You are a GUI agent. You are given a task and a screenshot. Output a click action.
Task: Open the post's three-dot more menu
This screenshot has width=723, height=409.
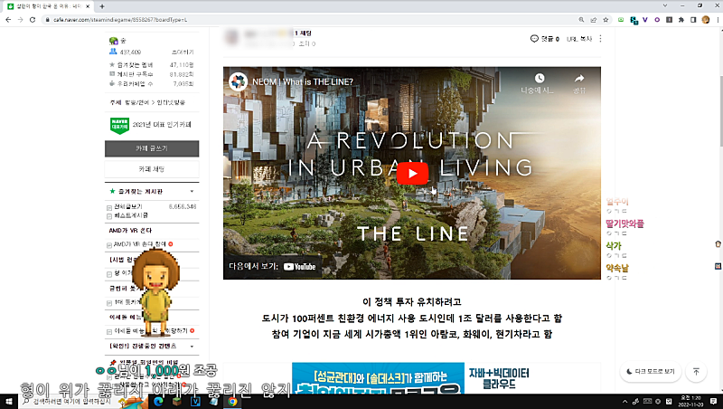tap(601, 39)
